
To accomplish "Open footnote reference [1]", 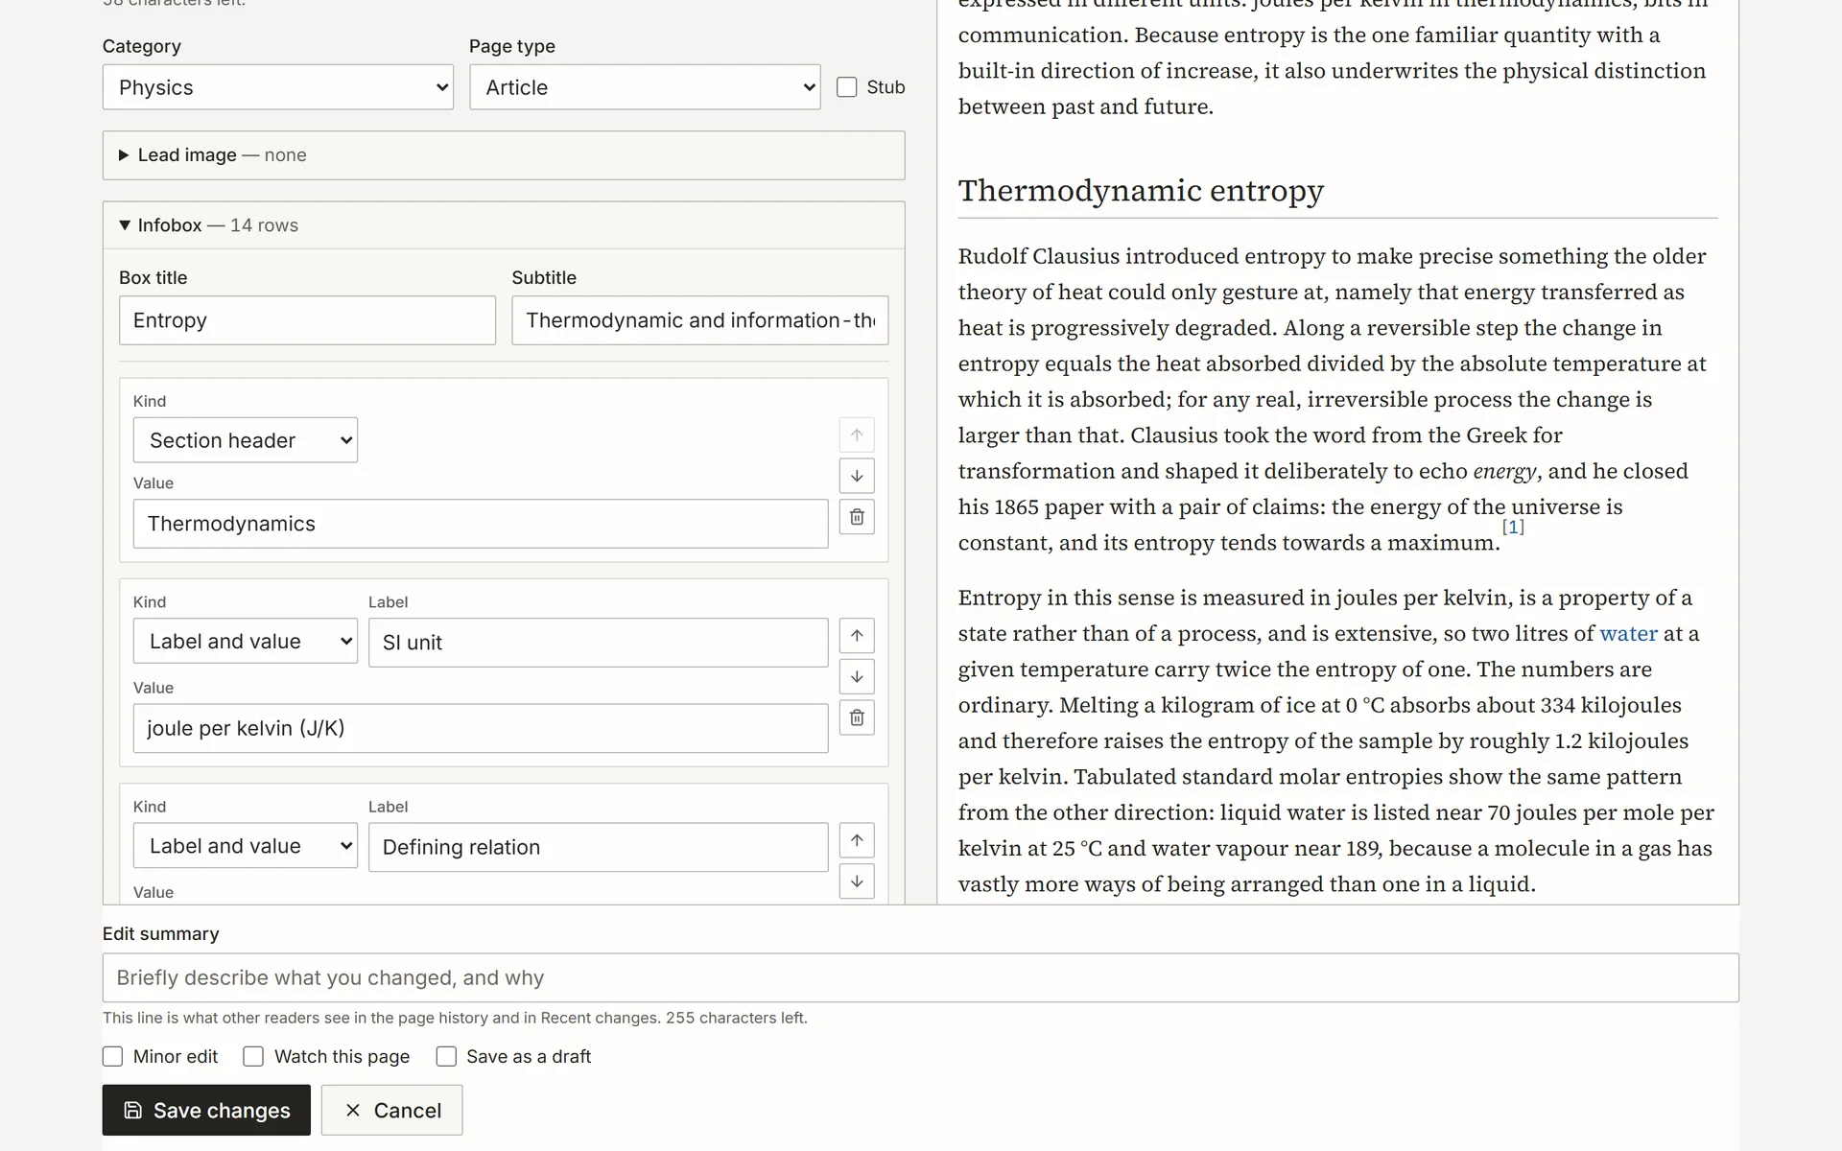I will pos(1513,527).
